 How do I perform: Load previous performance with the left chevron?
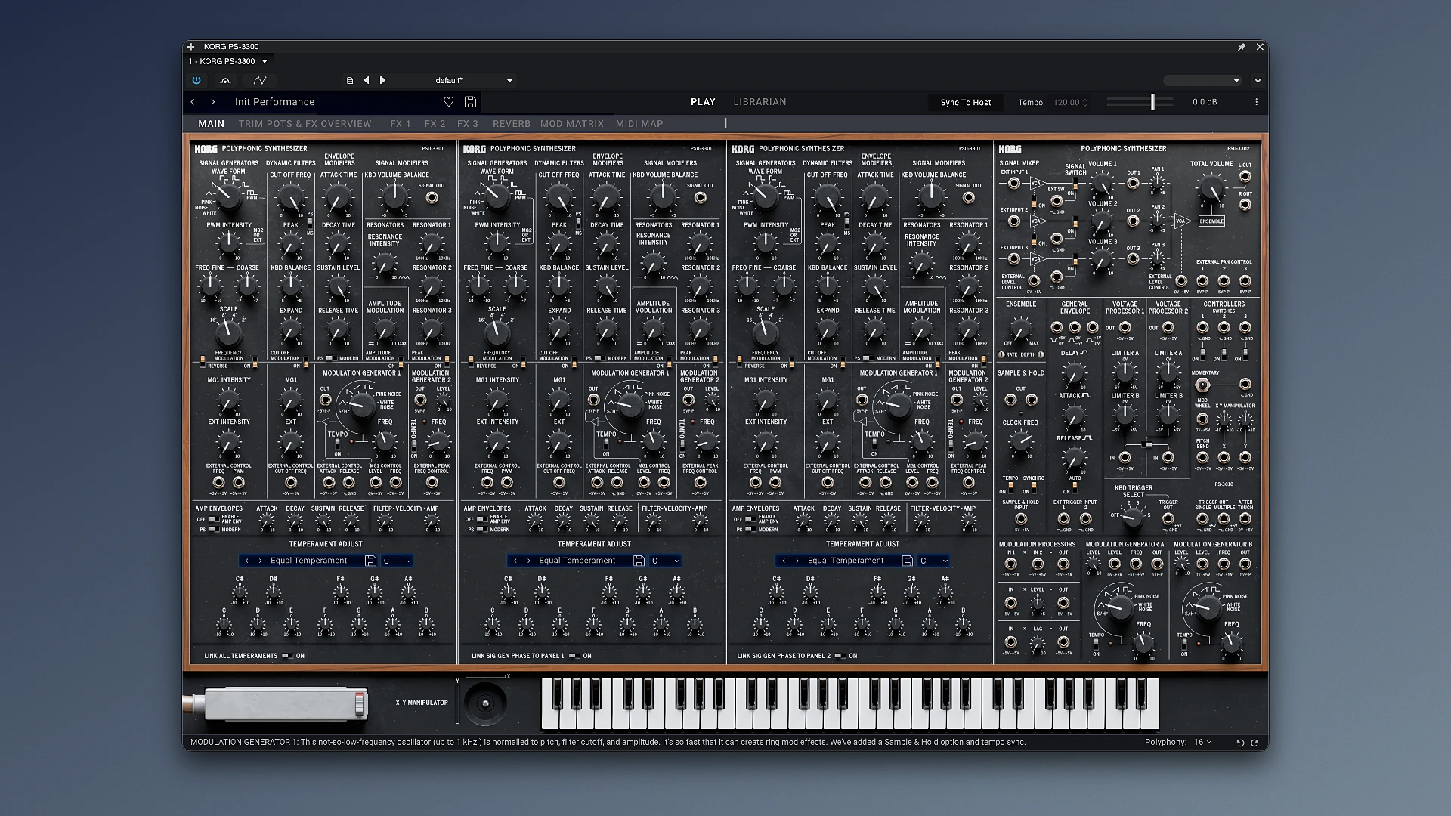click(x=193, y=102)
